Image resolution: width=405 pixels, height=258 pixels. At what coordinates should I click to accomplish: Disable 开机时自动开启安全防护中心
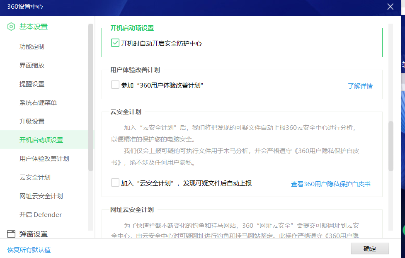point(115,43)
